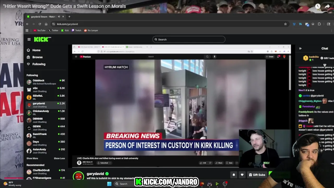Click the Kick logo
The image size is (334, 188).
(42, 39)
